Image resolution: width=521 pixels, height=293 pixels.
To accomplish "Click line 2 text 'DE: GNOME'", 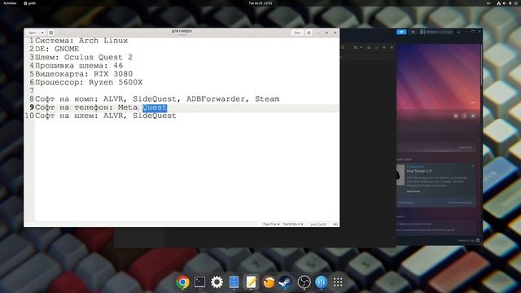I will point(57,49).
